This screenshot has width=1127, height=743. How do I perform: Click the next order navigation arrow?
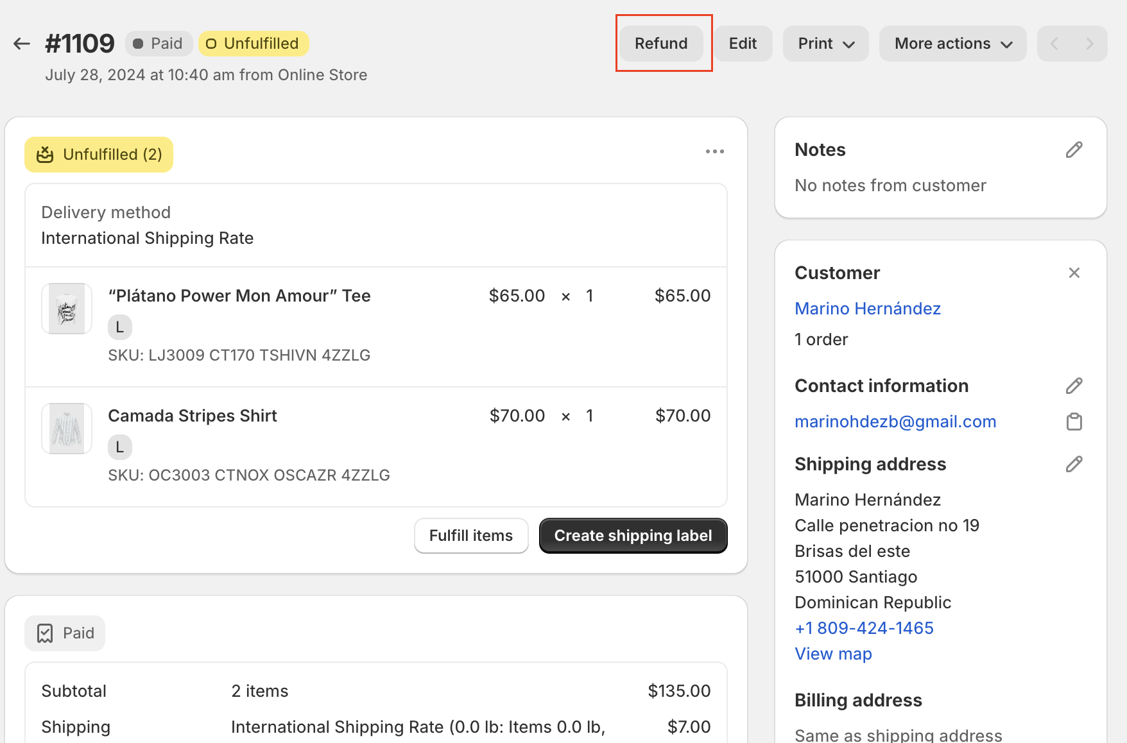[x=1090, y=43]
